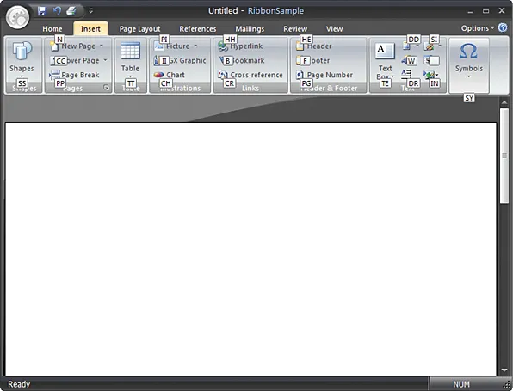Expand the Cover Page dropdown arrow

pyautogui.click(x=105, y=60)
